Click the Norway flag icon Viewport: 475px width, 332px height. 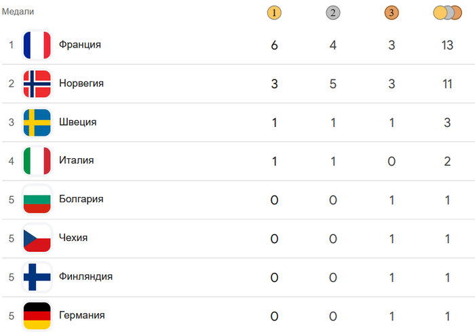[x=37, y=84]
